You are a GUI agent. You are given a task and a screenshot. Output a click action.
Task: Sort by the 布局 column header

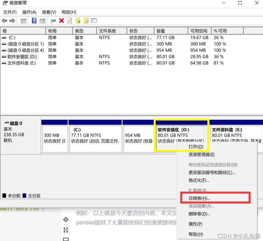(59, 31)
